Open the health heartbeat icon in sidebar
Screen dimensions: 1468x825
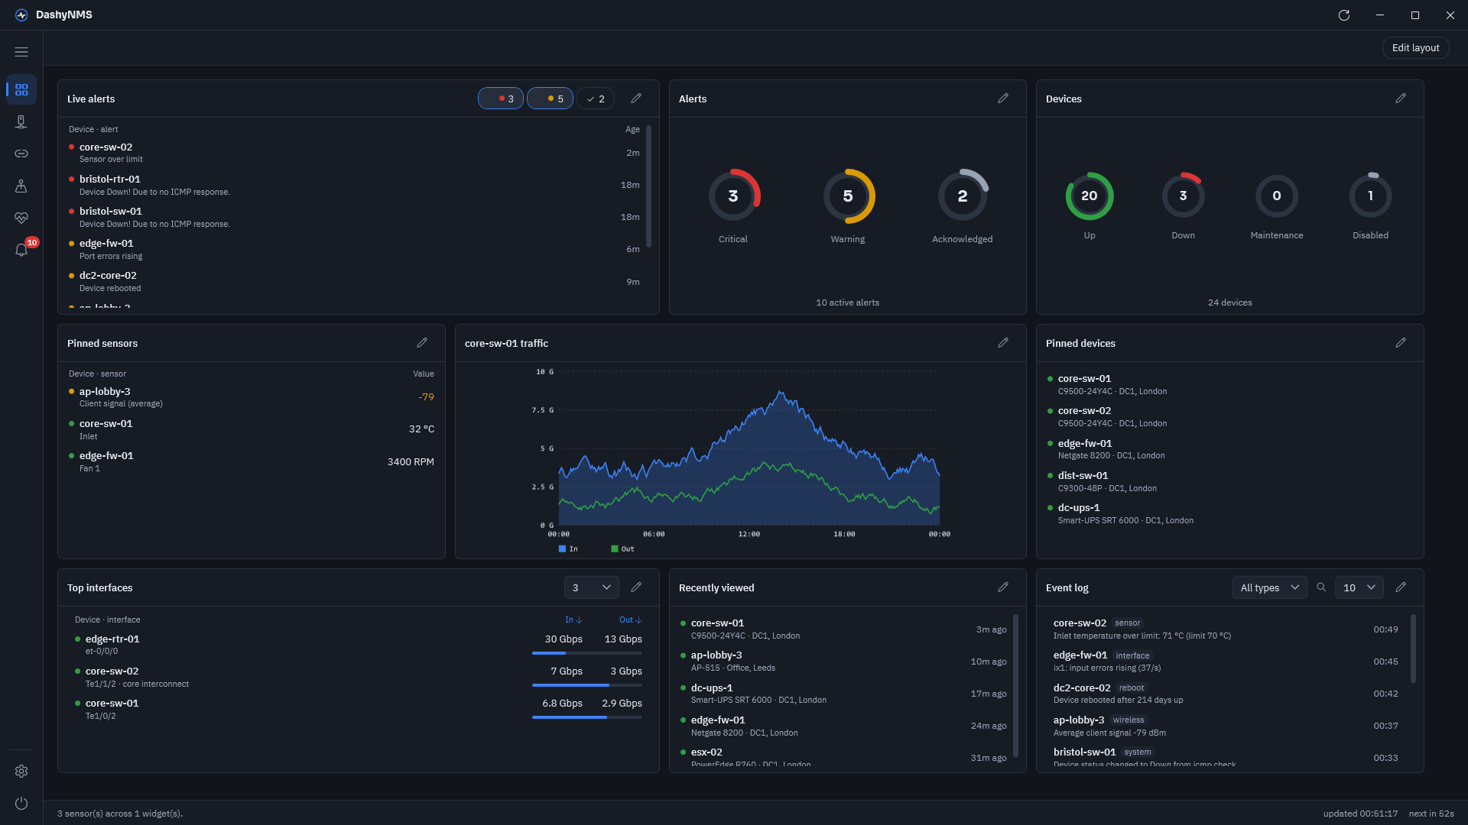21,218
